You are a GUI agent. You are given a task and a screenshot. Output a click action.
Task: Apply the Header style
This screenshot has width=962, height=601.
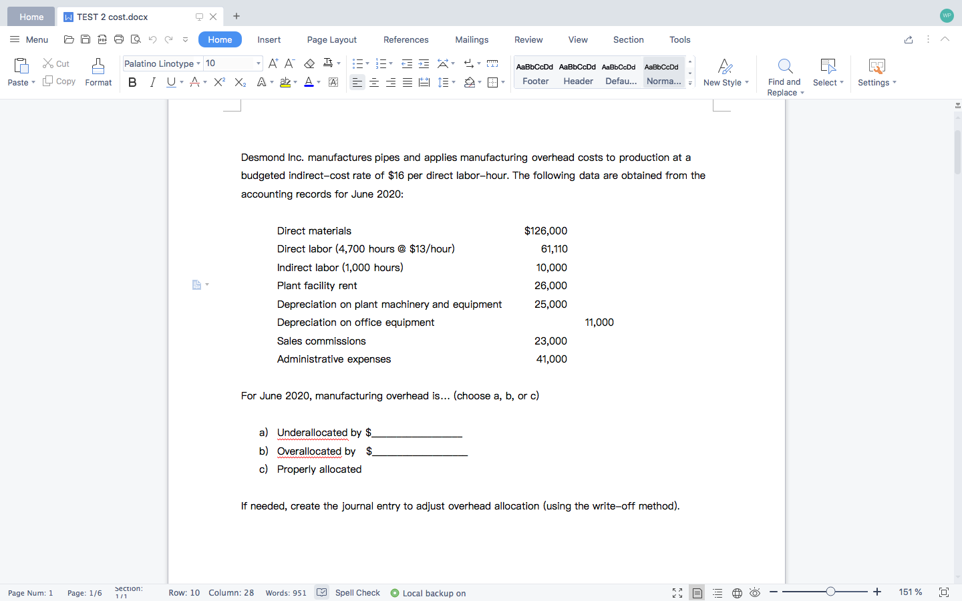pos(578,73)
